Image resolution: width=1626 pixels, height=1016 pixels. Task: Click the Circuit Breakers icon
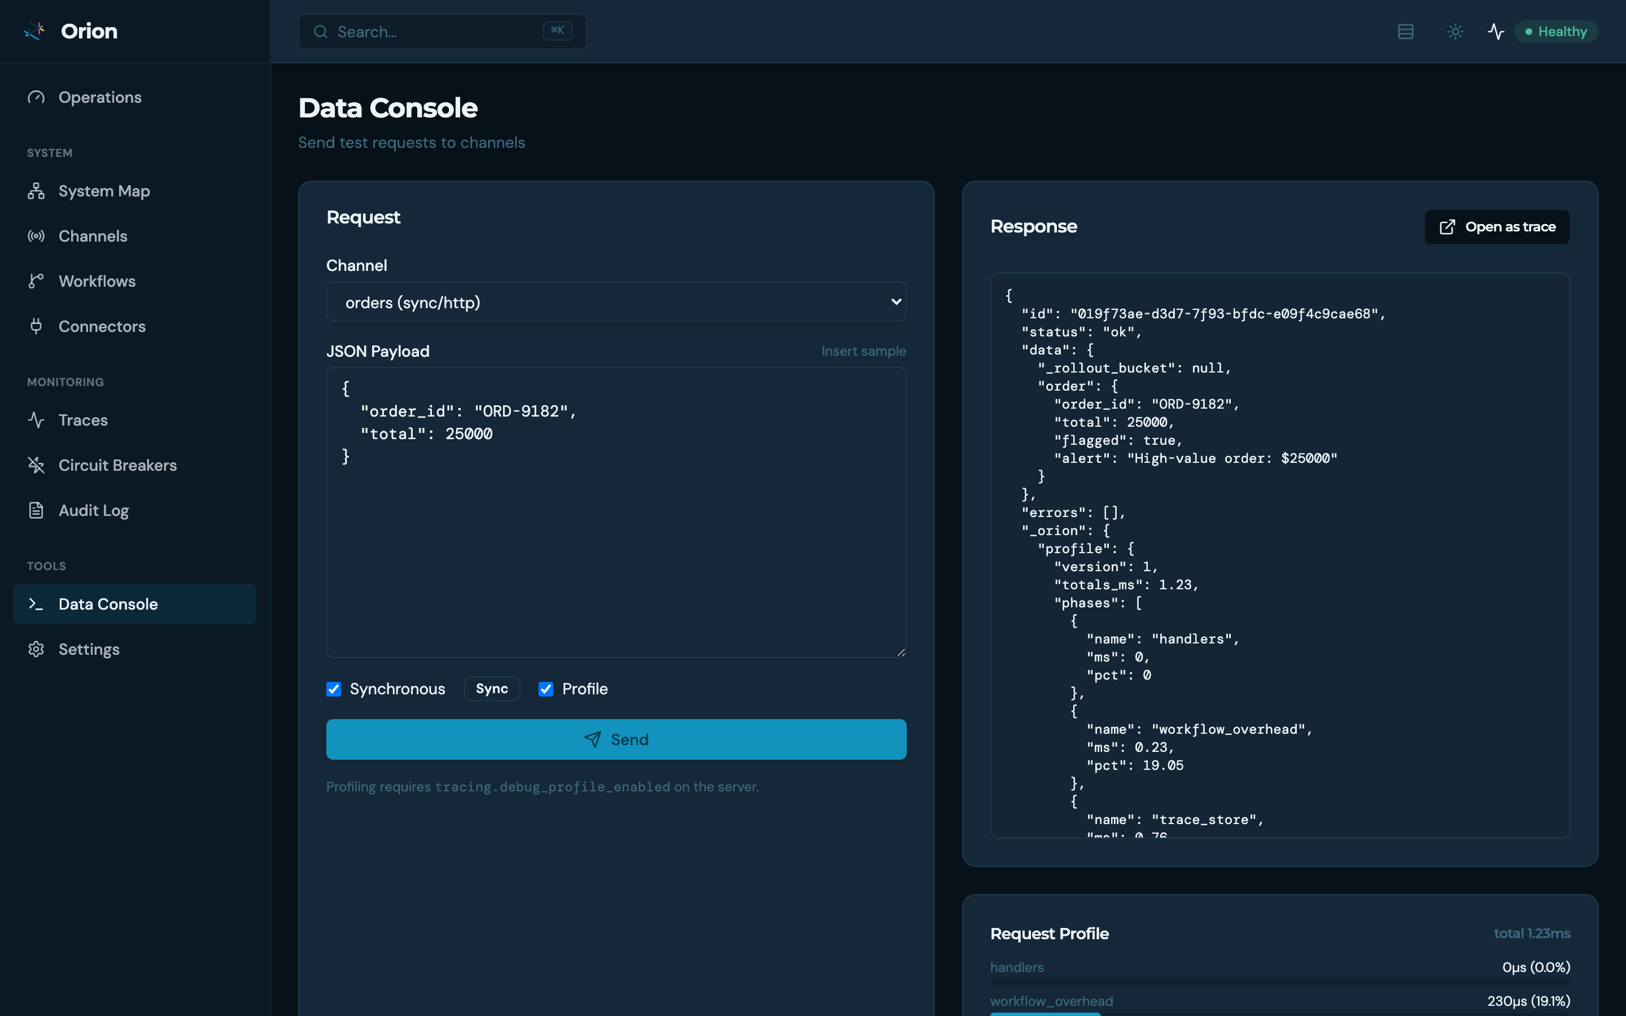[x=36, y=465]
